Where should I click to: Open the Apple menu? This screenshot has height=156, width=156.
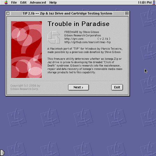coord(6,3)
